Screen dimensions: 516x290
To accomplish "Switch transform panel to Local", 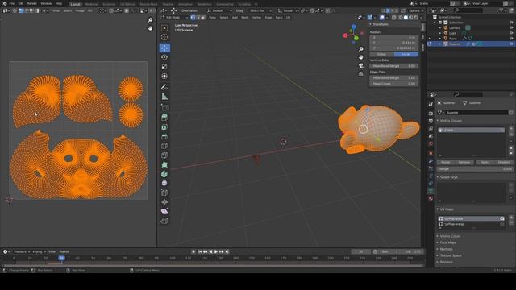I will pos(406,54).
